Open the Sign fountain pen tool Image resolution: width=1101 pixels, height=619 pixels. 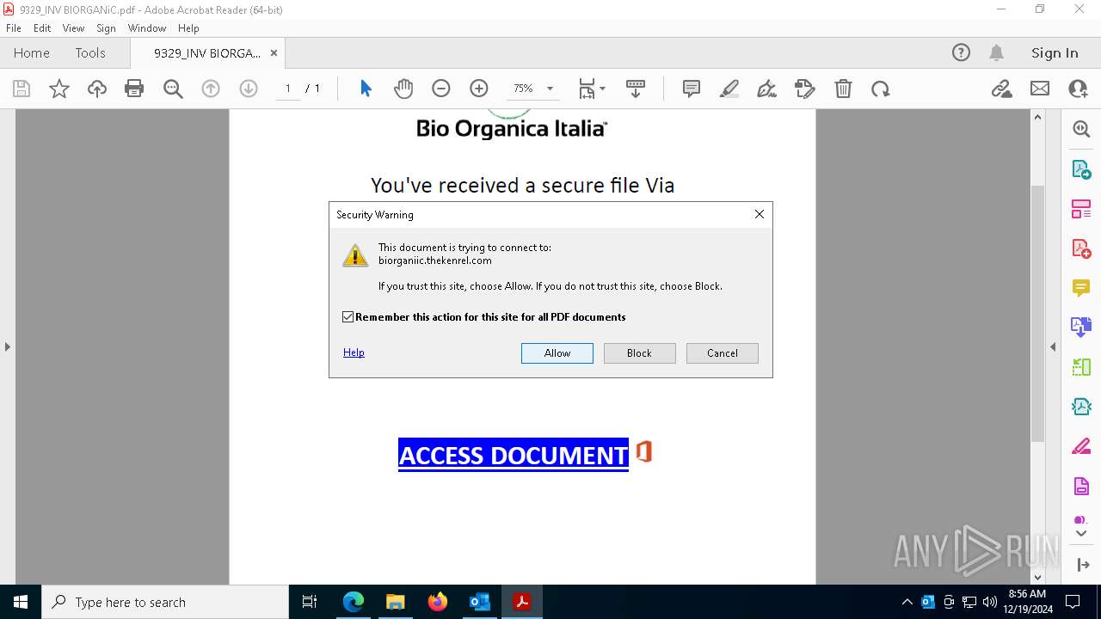tap(766, 89)
